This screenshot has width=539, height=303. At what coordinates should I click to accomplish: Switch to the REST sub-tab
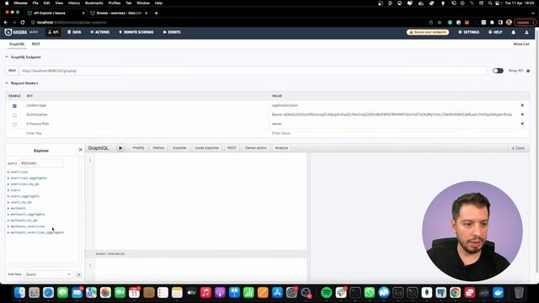point(35,44)
